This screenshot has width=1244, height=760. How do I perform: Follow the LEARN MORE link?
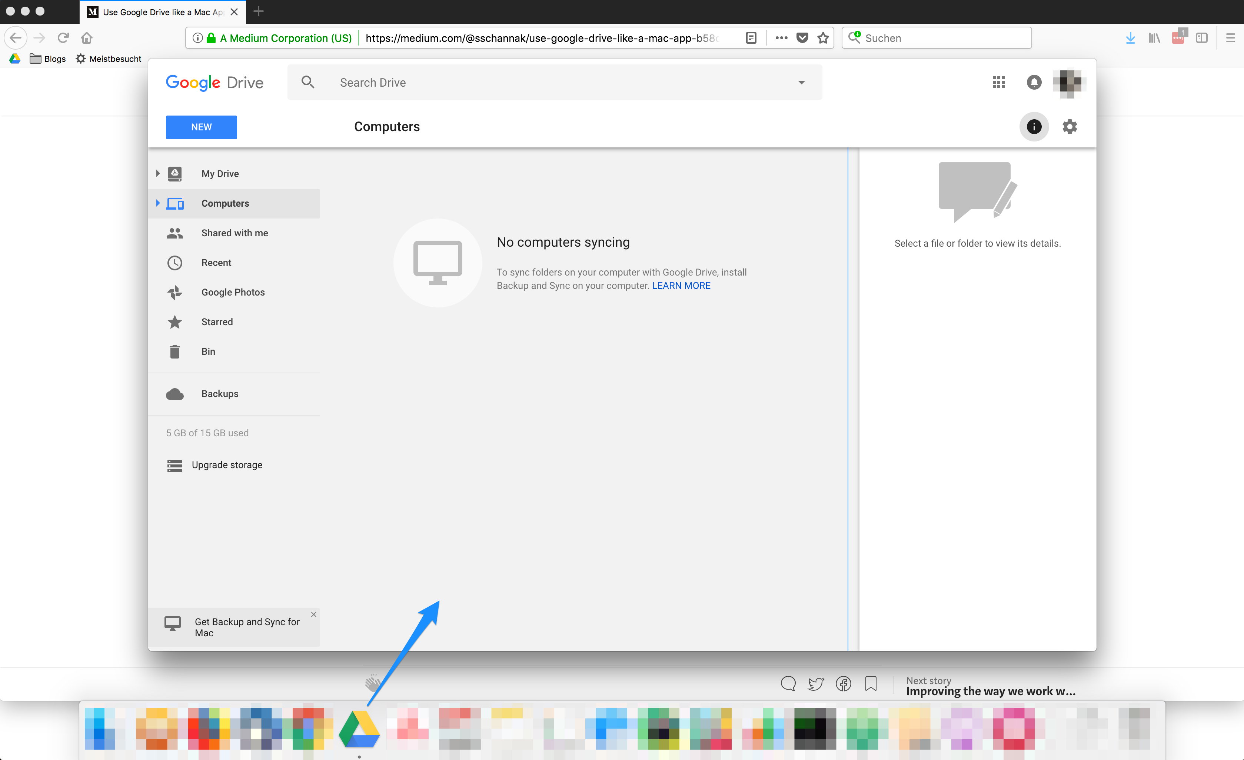[x=681, y=286]
